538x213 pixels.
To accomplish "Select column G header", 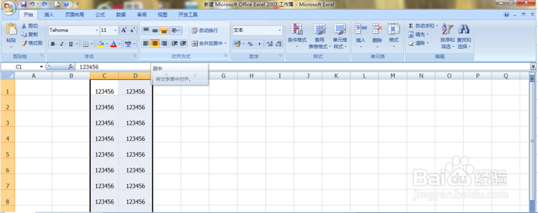I will tap(223, 76).
